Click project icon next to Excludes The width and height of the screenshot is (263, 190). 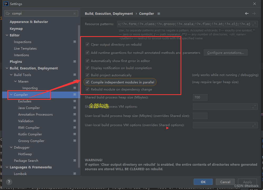tap(75, 101)
